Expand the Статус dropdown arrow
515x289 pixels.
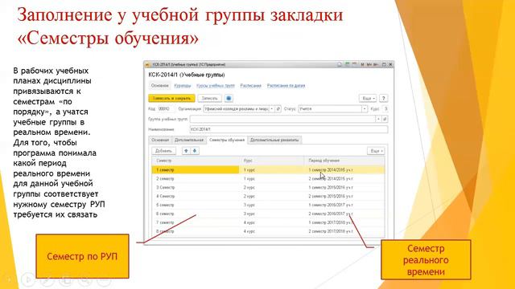click(365, 109)
